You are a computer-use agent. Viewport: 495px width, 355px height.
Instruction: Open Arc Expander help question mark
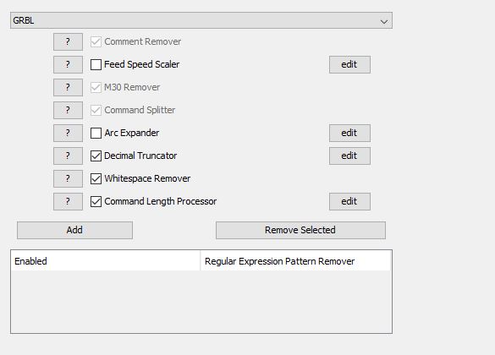68,133
